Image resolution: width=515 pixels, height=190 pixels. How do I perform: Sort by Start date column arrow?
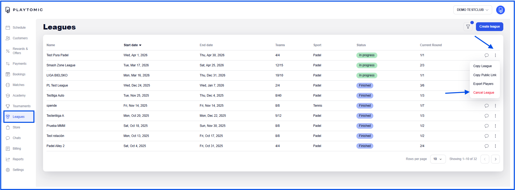tap(140, 45)
